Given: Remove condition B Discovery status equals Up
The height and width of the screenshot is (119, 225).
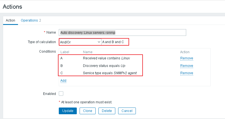Looking at the screenshot, I should [x=186, y=66].
